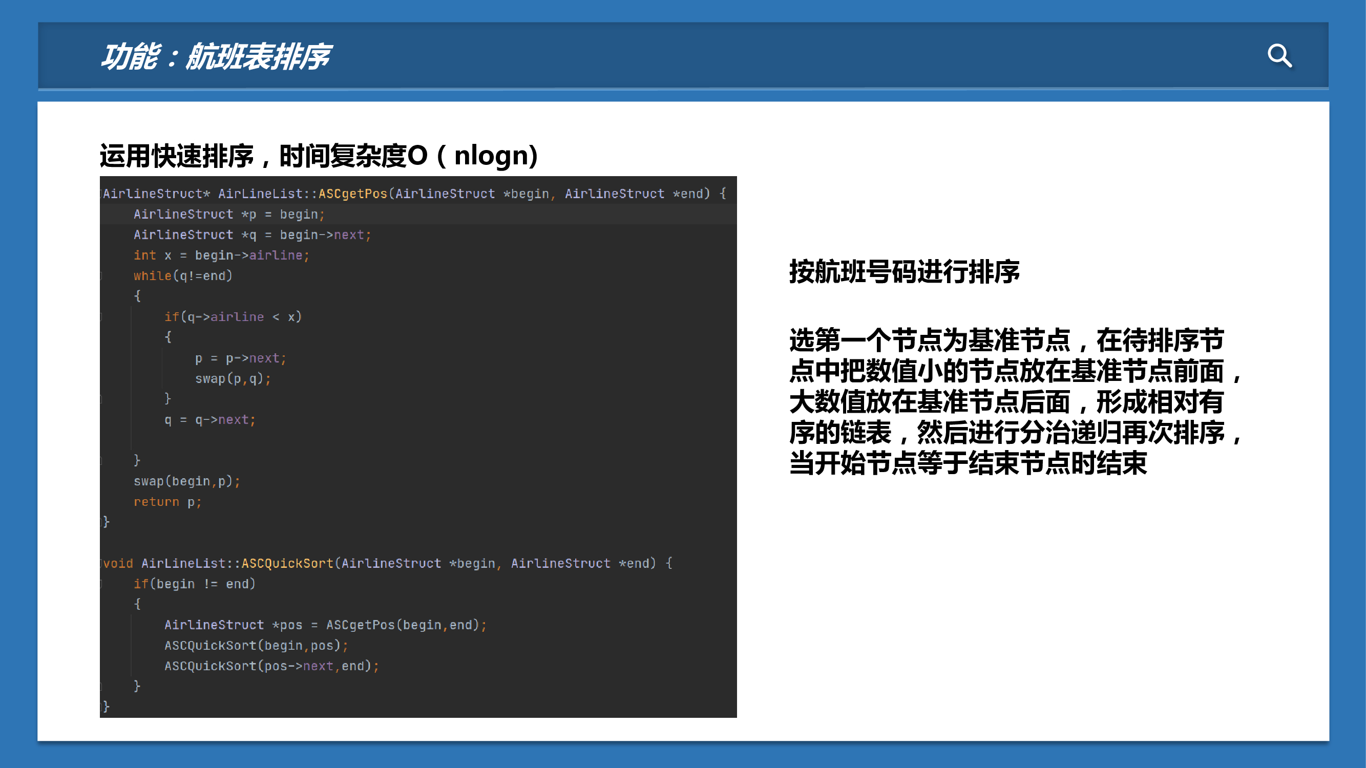
Task: Click the line 选第一个节点为基准节点，在待排序节
Action: coord(1006,340)
